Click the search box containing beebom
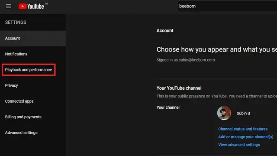The width and height of the screenshot is (277, 156). (x=227, y=6)
